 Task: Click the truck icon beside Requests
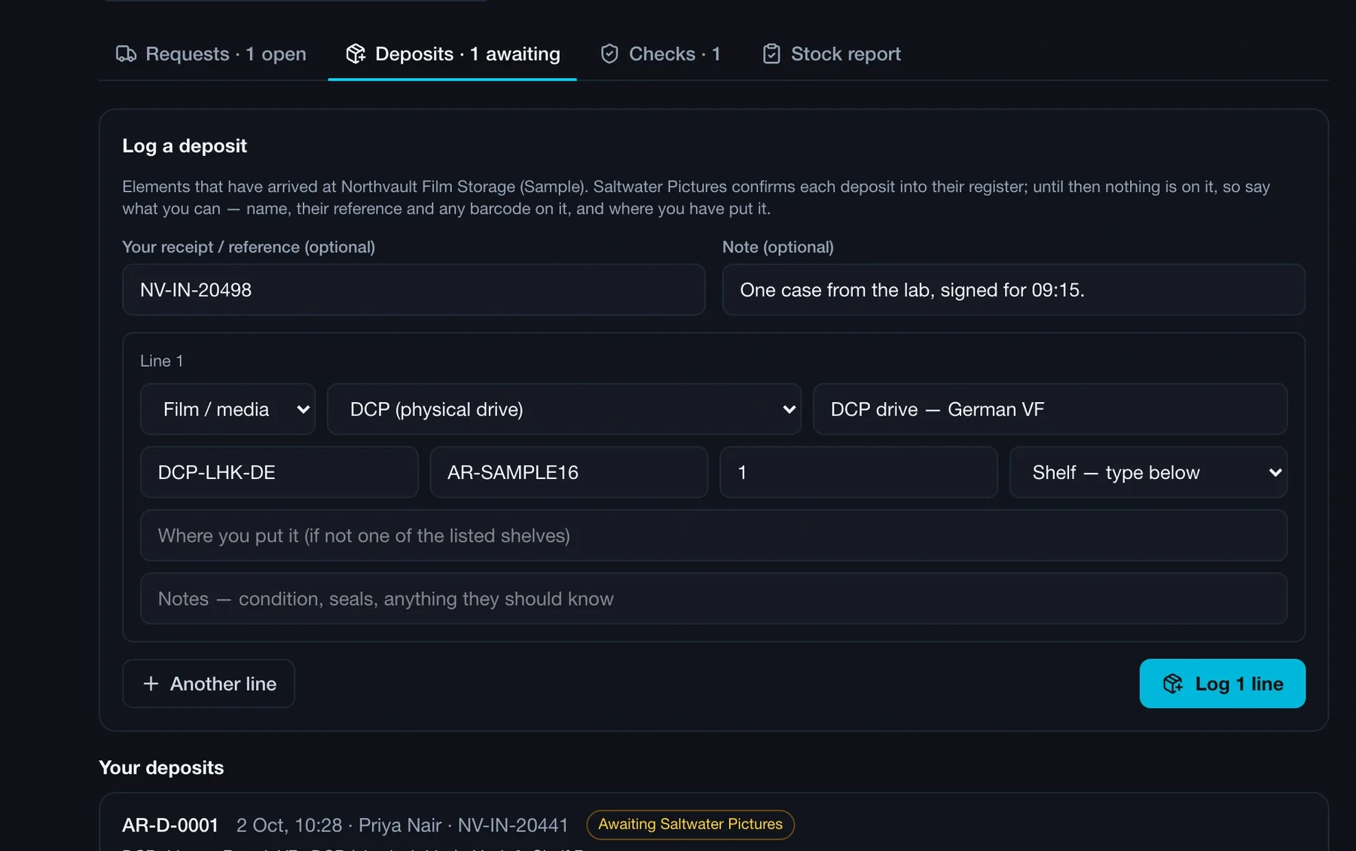126,54
